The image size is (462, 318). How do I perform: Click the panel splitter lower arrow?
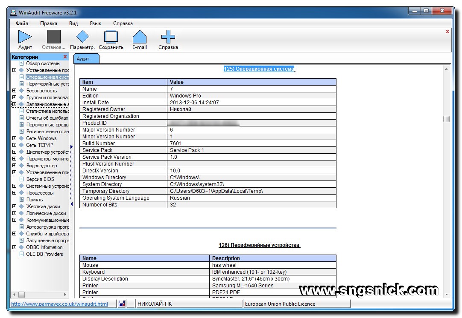click(71, 204)
